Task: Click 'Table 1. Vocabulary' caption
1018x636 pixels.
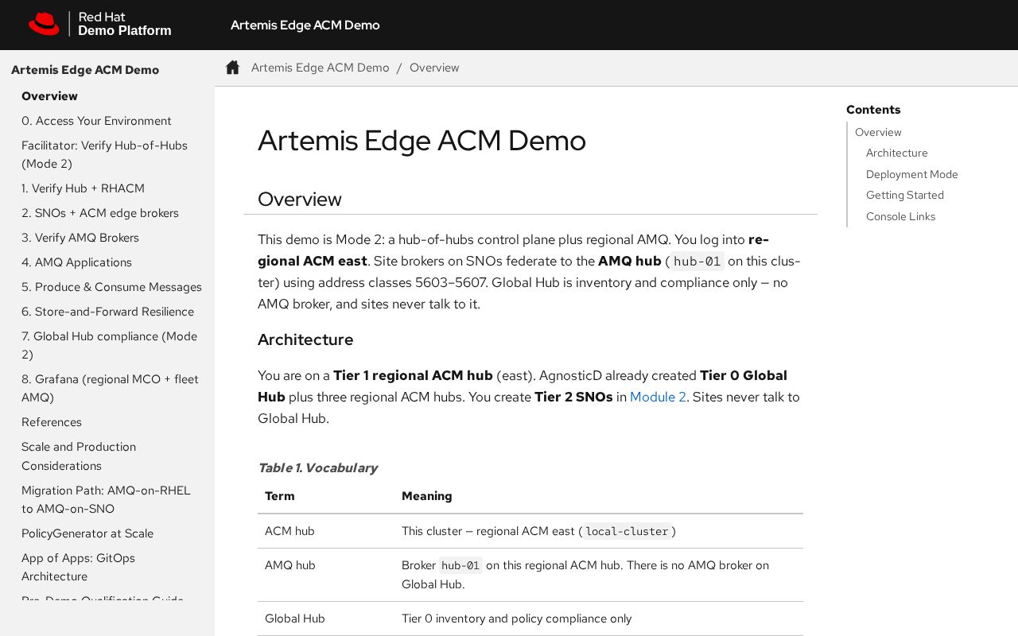Action: click(x=317, y=467)
